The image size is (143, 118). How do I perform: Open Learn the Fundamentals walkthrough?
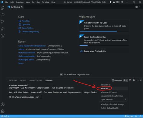pyautogui.click(x=104, y=40)
